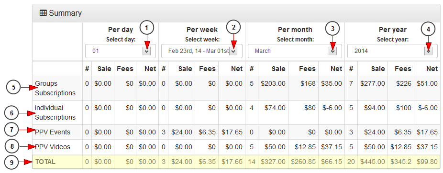The image size is (443, 173).
Task: Click the Per month column group heading
Action: coord(295,30)
